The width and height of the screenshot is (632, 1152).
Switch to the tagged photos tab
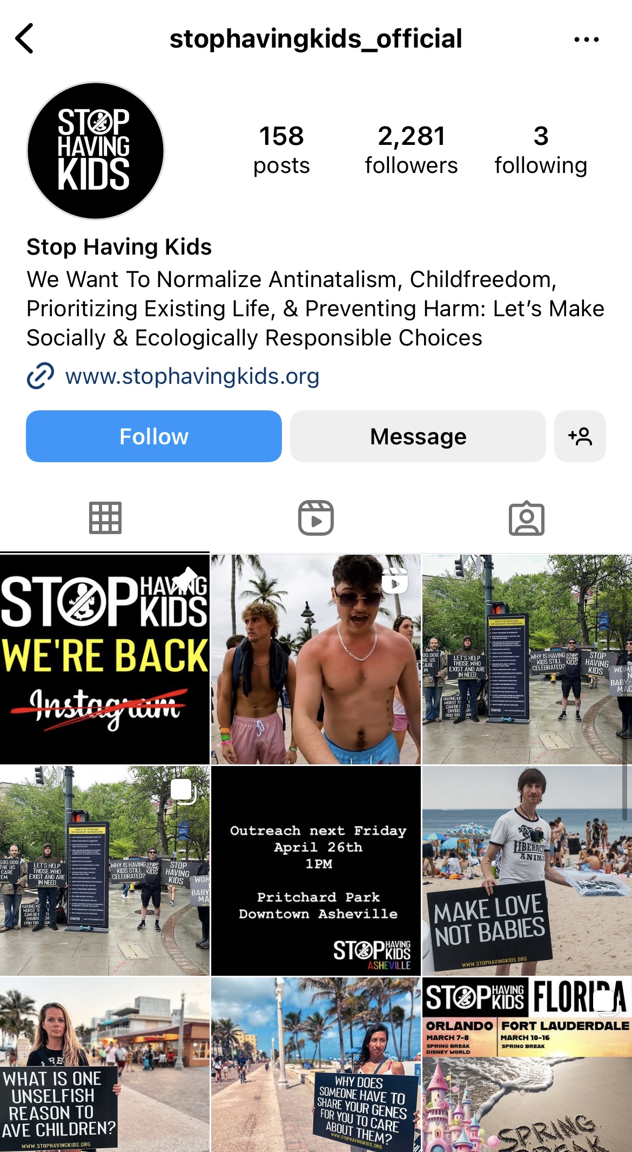click(527, 518)
